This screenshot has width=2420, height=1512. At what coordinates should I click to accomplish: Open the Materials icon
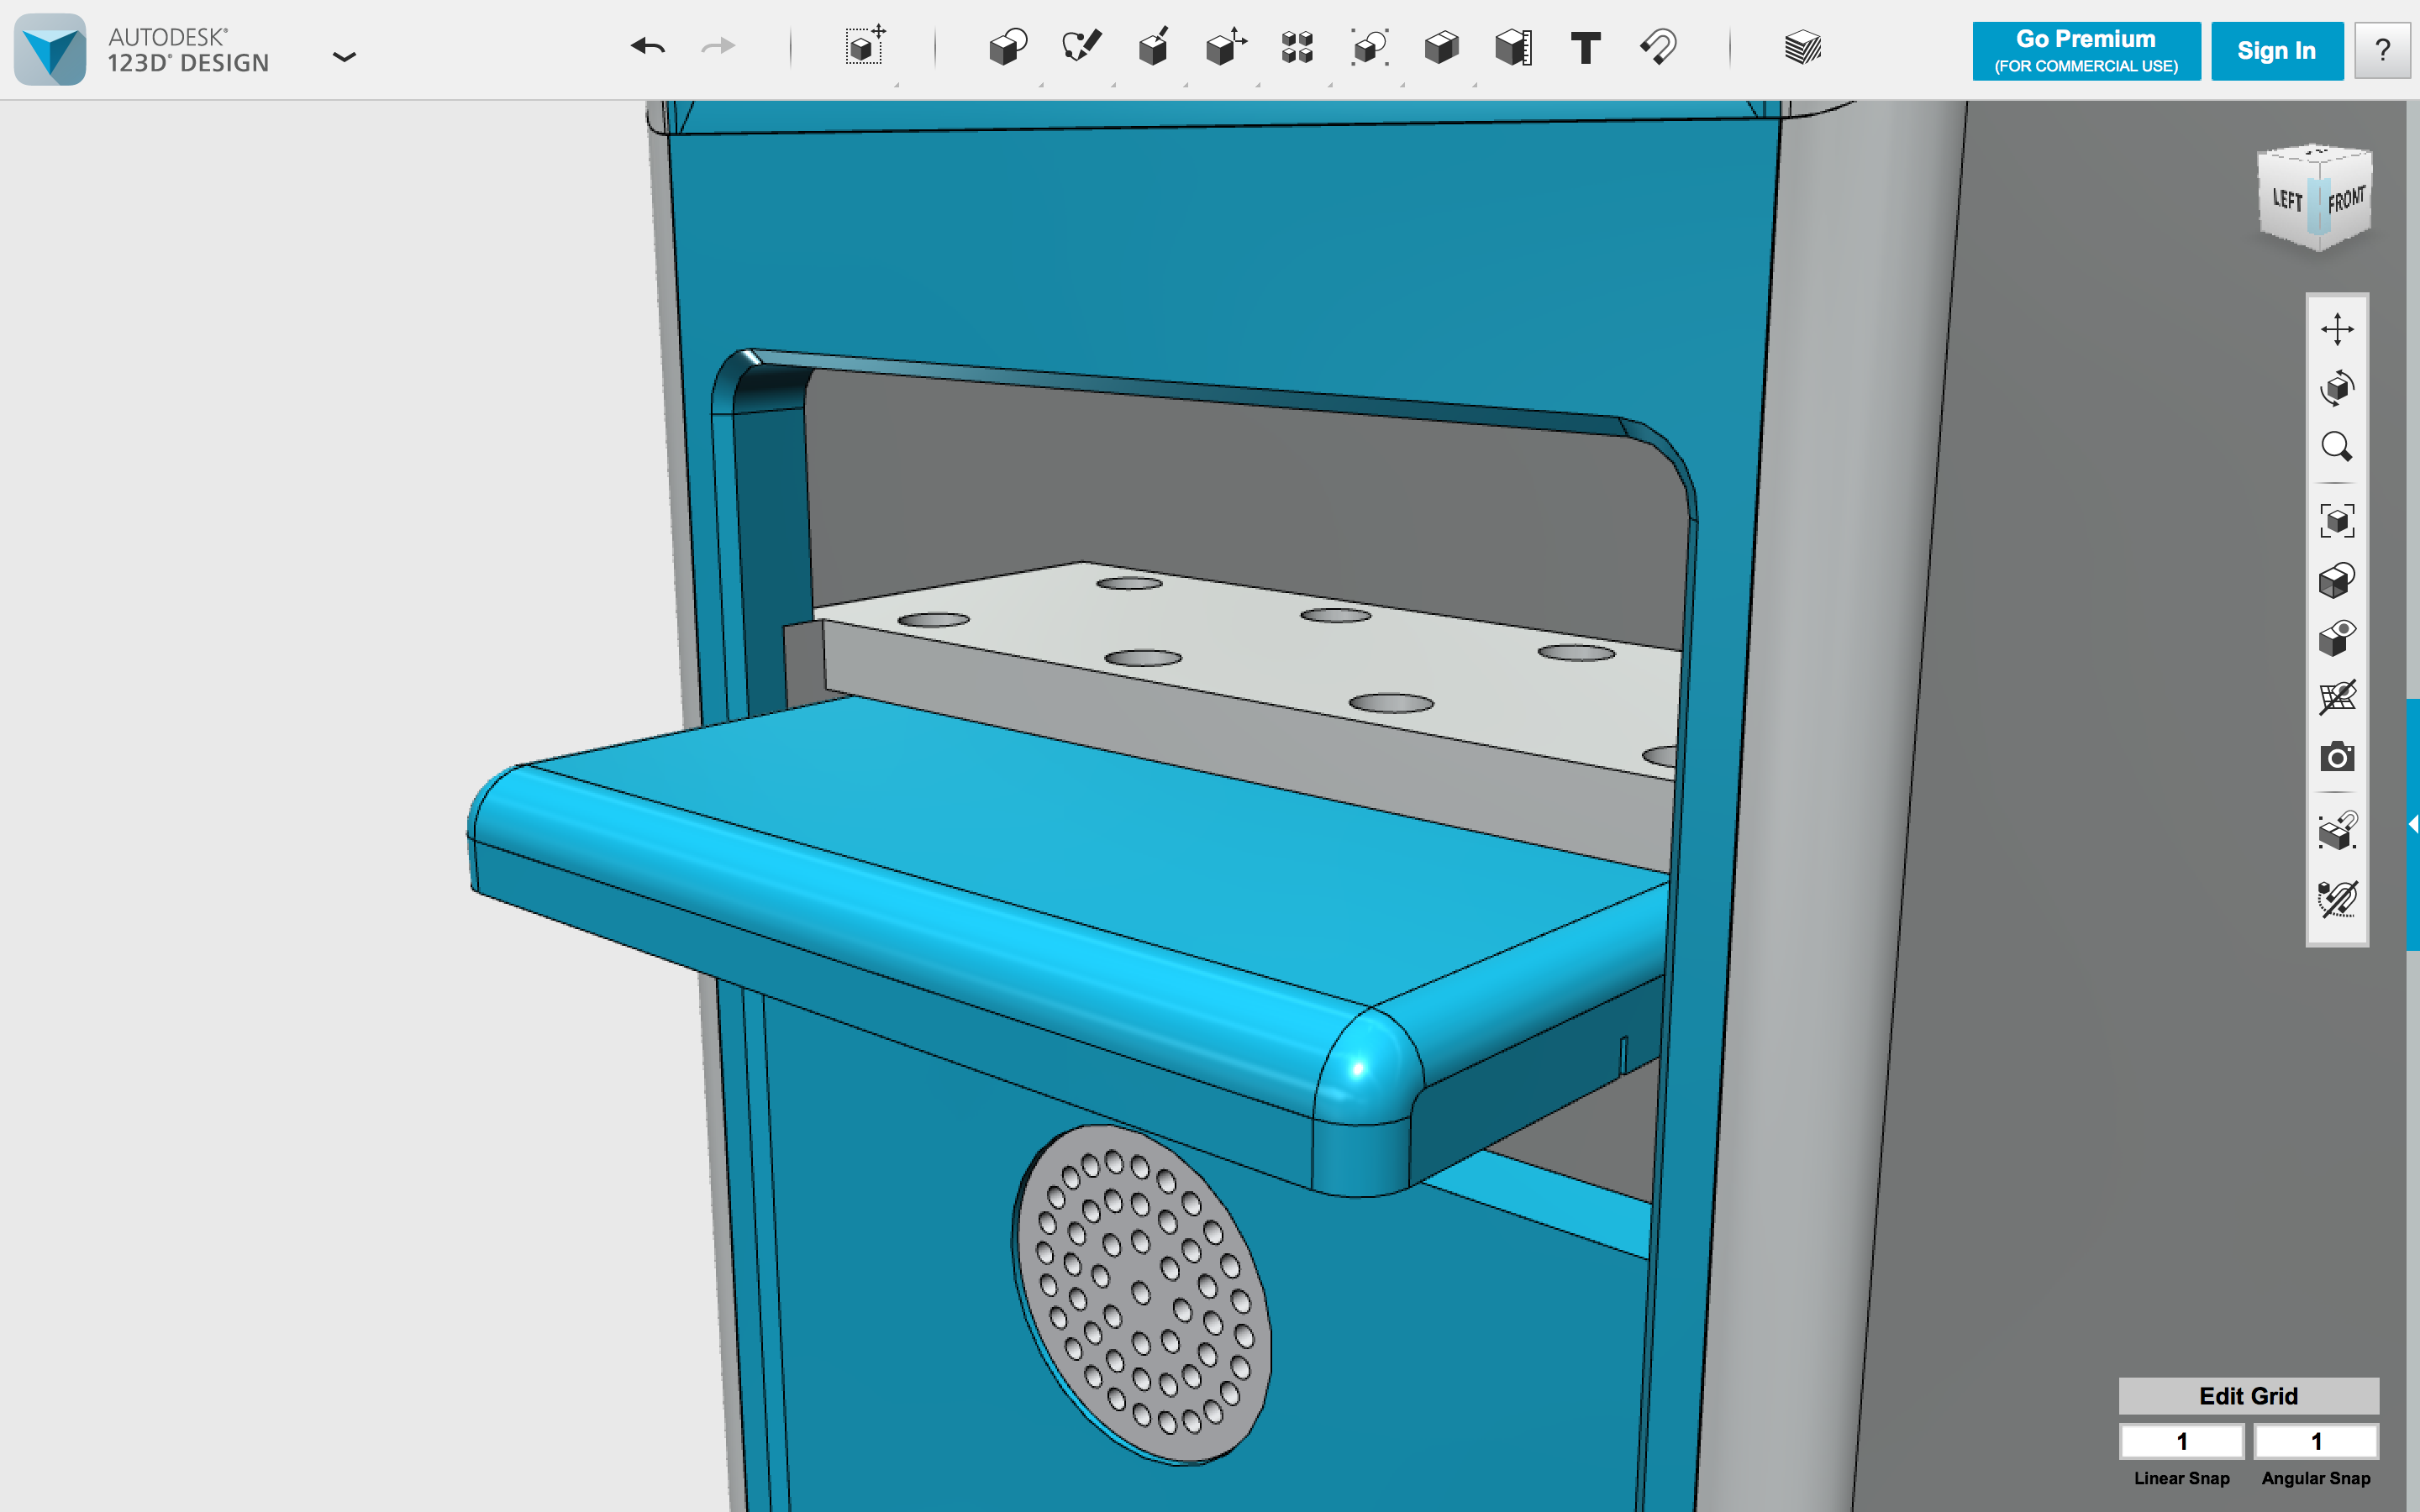(1802, 47)
